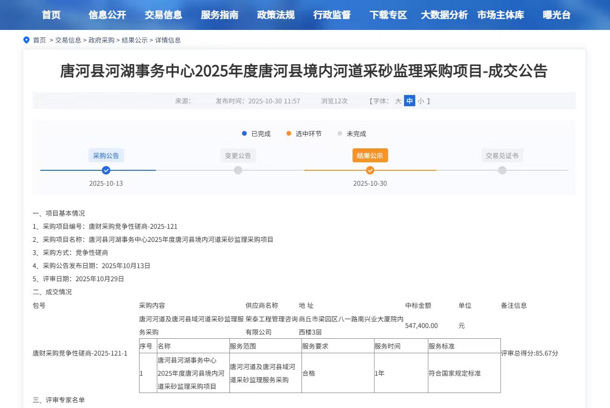Image resolution: width=610 pixels, height=408 pixels.
Task: Open the 信息公开 navigation menu
Action: click(x=107, y=15)
